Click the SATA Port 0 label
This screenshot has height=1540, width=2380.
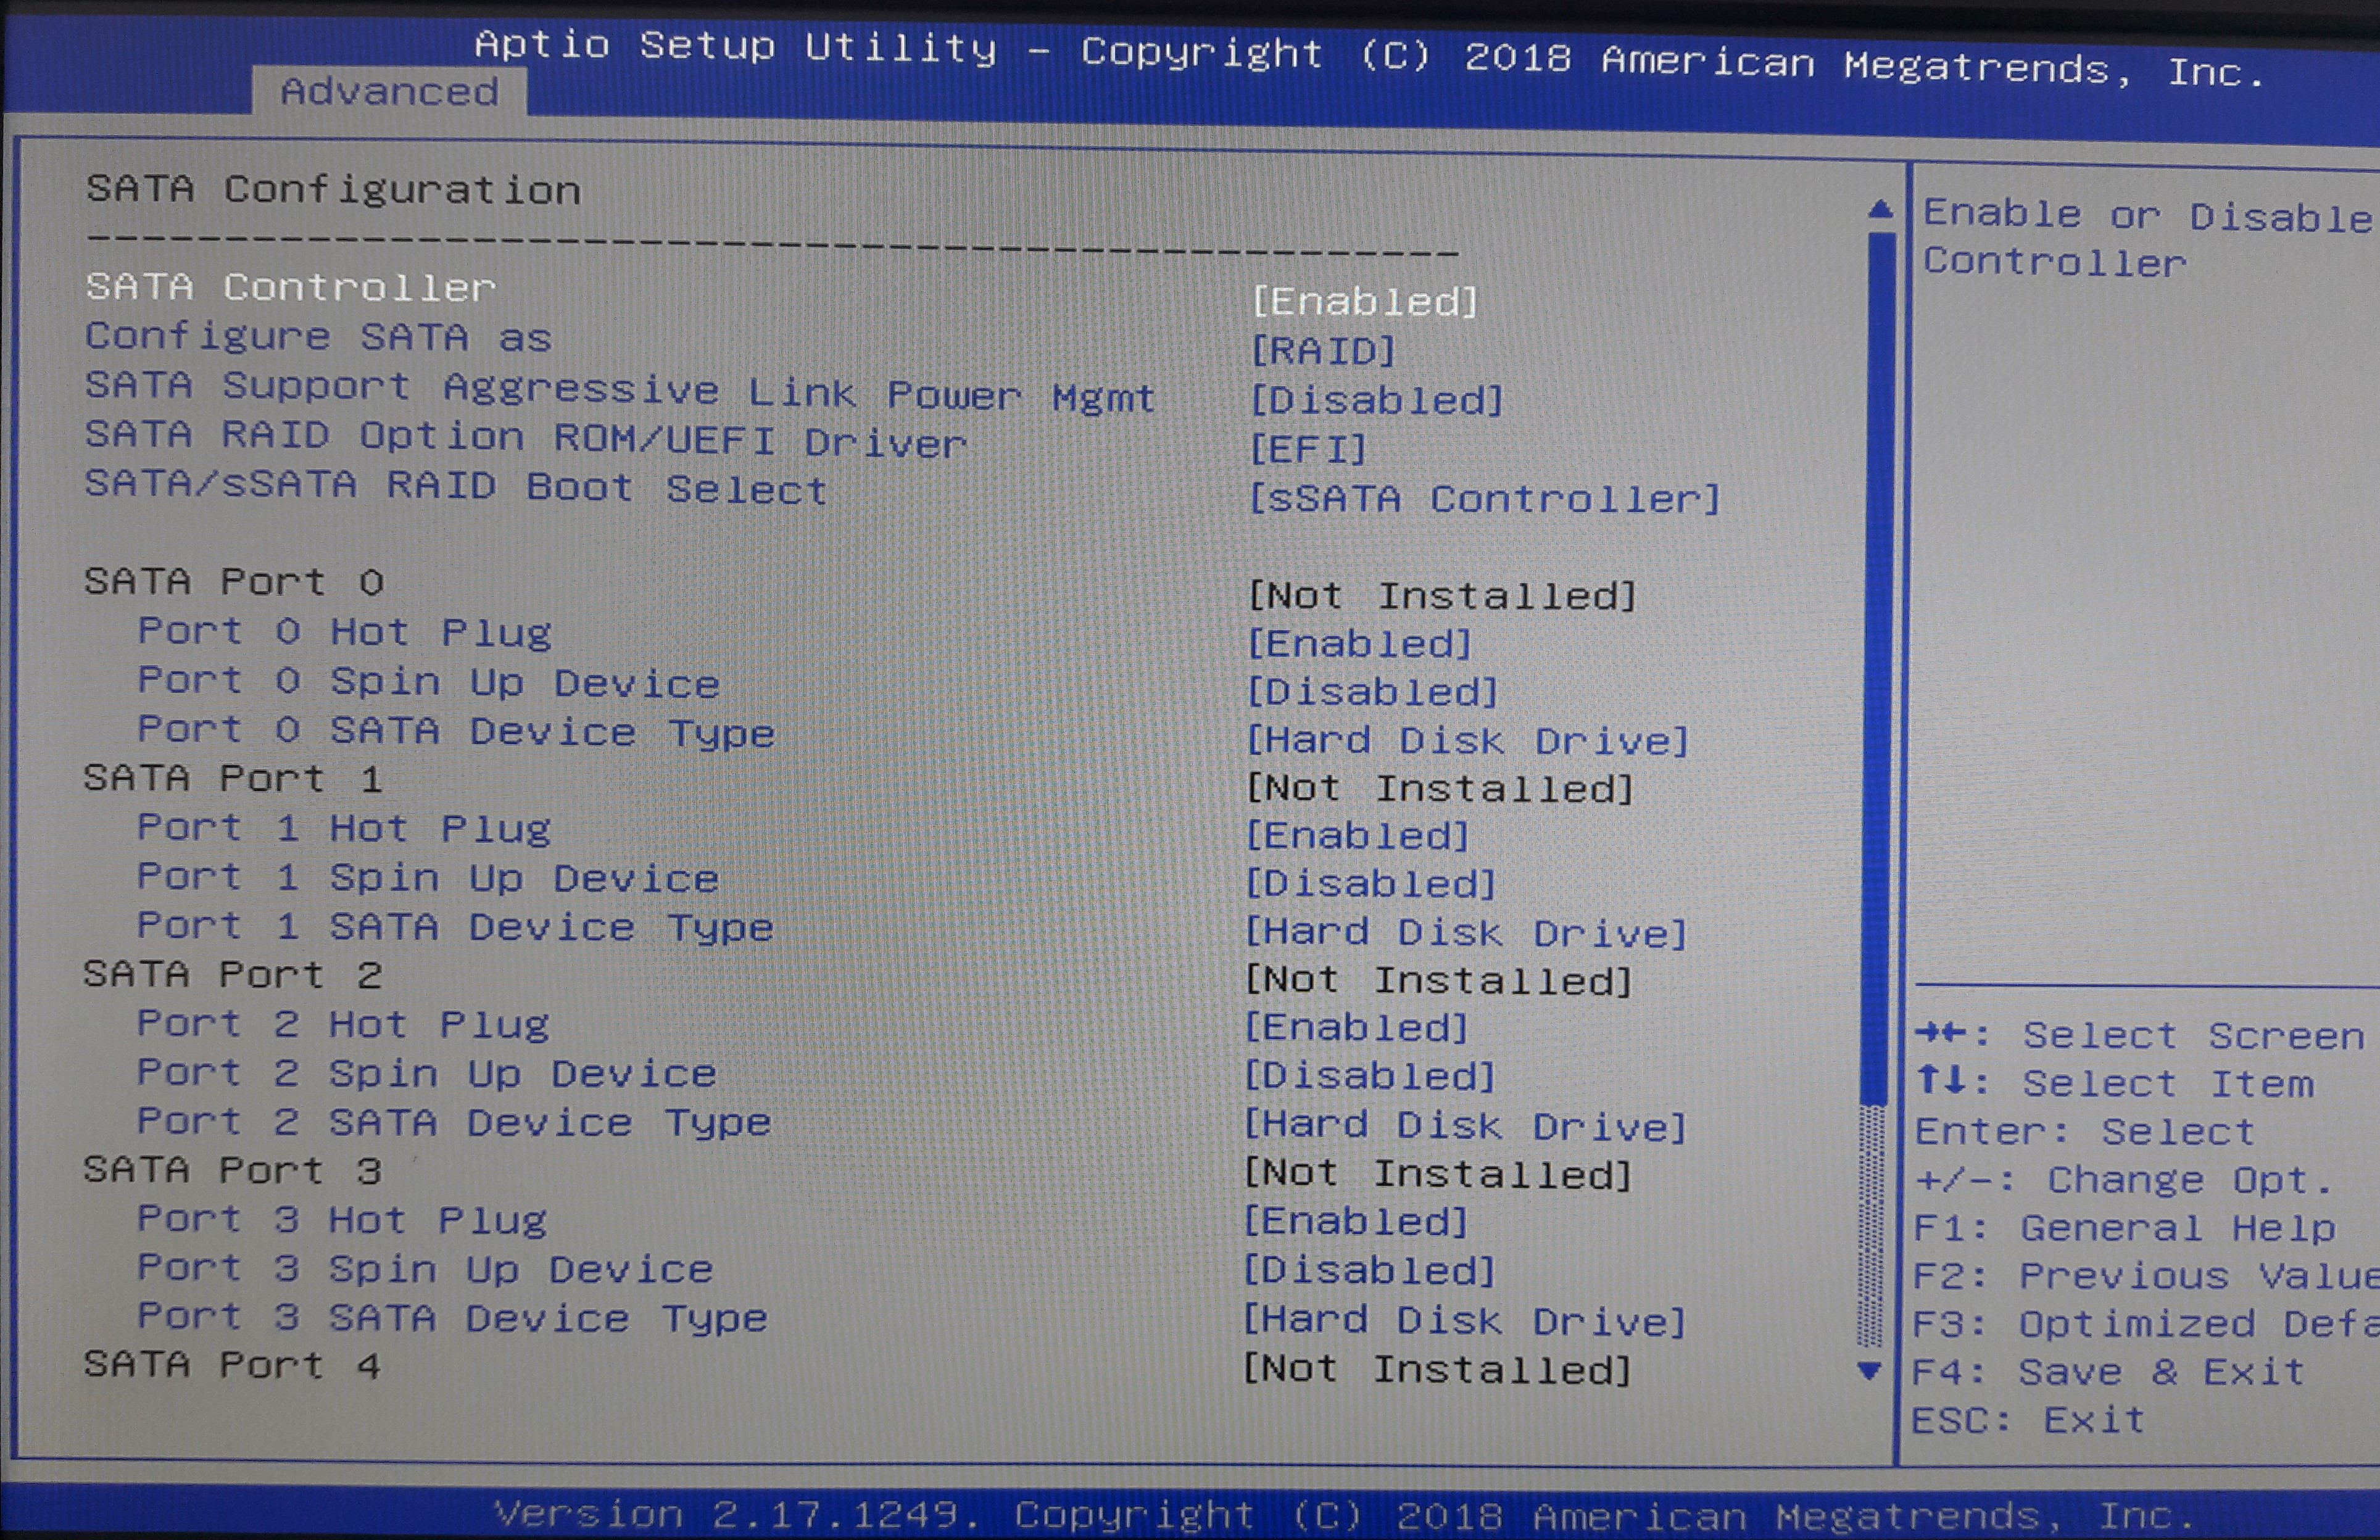point(235,581)
